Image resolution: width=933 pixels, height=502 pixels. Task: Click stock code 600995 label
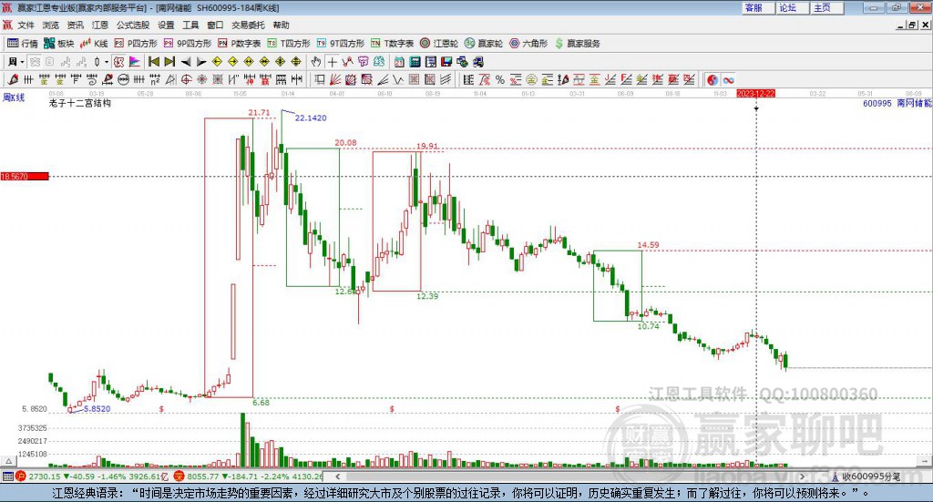pos(877,104)
